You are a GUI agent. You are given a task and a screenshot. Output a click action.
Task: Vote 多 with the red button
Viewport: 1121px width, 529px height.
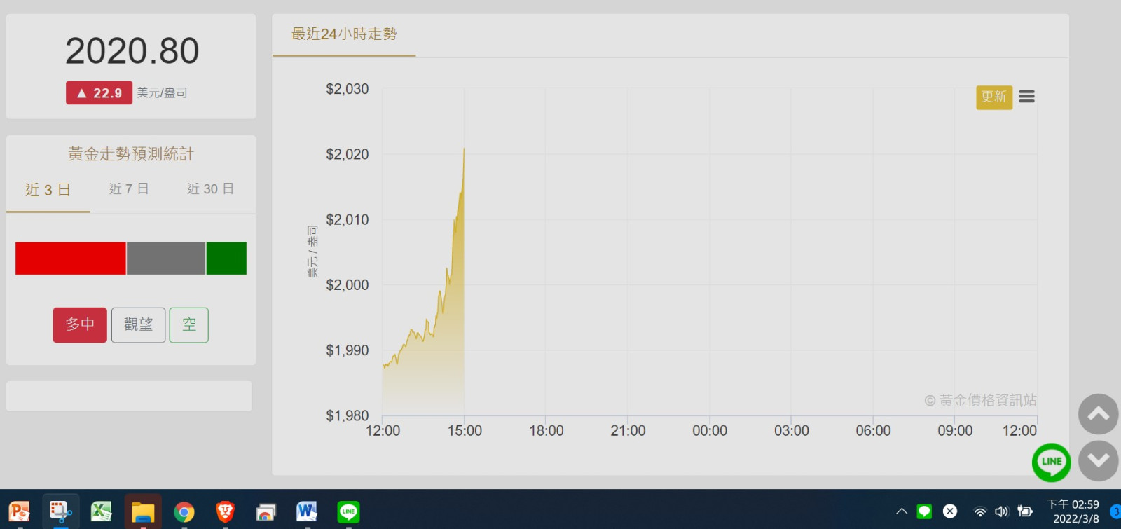(x=80, y=325)
